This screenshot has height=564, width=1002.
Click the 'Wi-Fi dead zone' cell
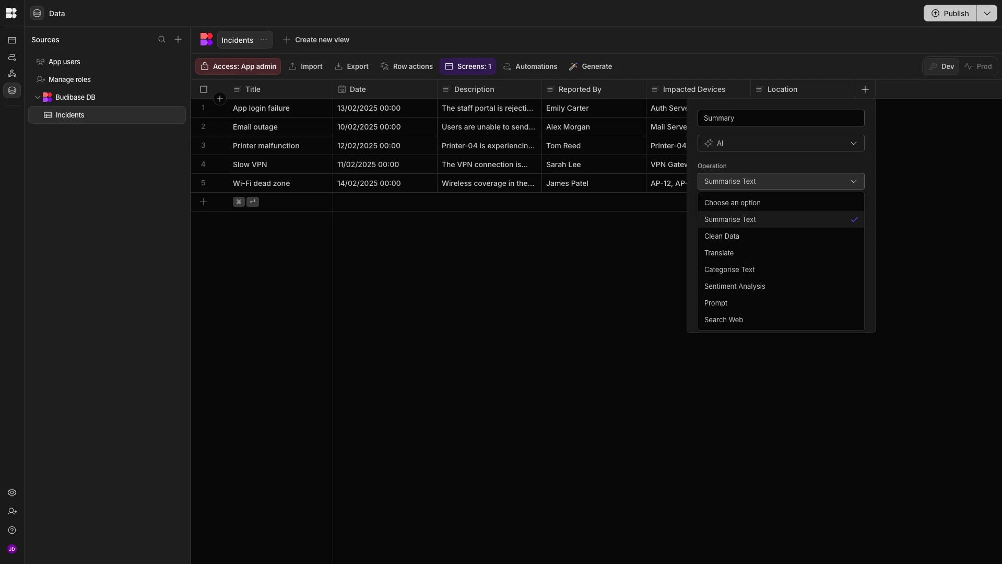point(280,183)
